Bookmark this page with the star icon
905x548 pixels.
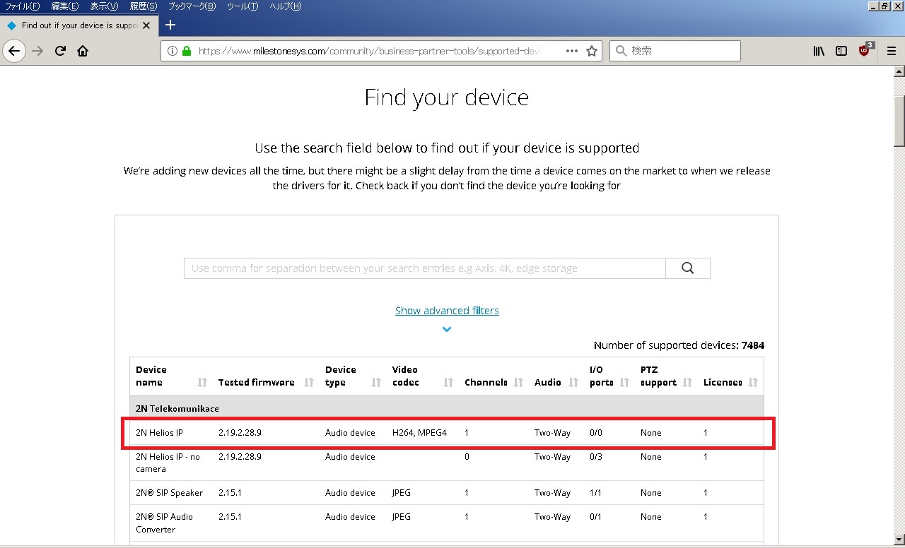(592, 51)
